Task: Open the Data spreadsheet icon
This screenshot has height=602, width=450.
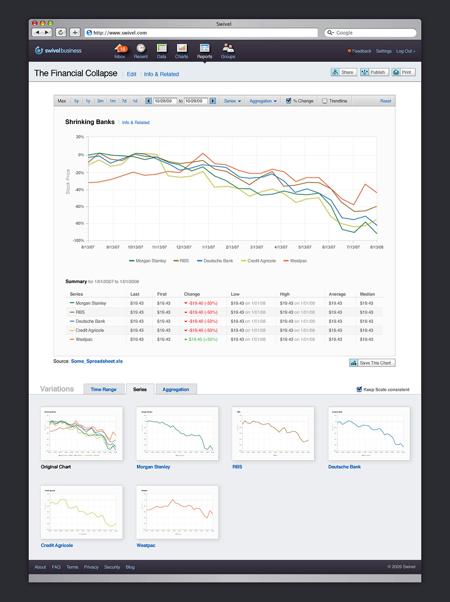Action: pyautogui.click(x=162, y=48)
